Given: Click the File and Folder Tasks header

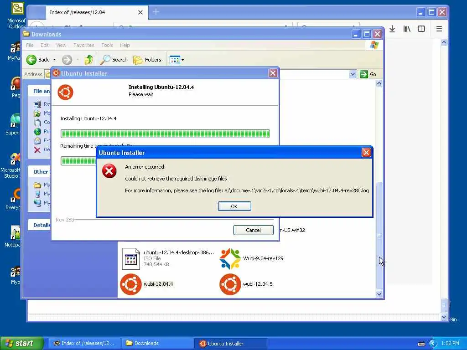Looking at the screenshot, I should 40,91.
